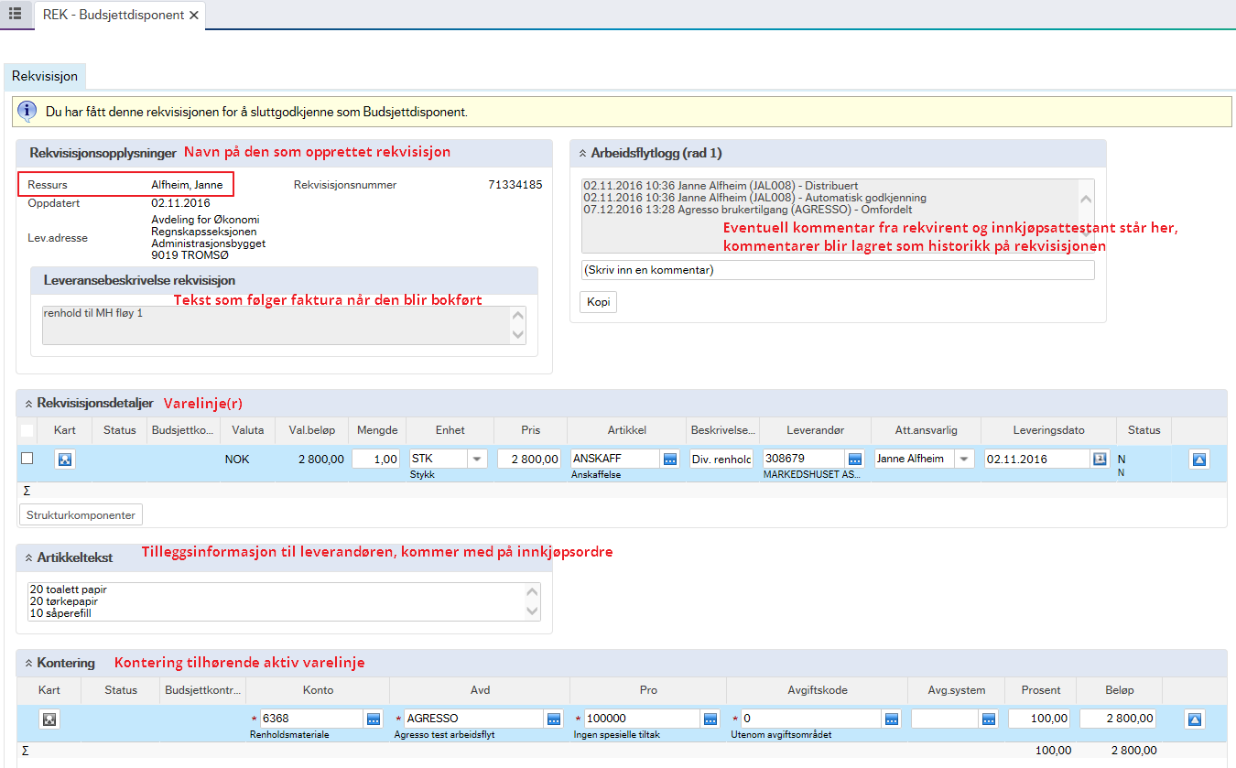Click the empty Avg.system field
Image resolution: width=1236 pixels, height=768 pixels.
945,719
